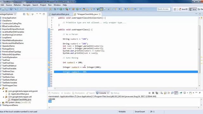203x114 pixels.
Task: Select the LoopDemo project
Action: pyautogui.click(x=7, y=37)
